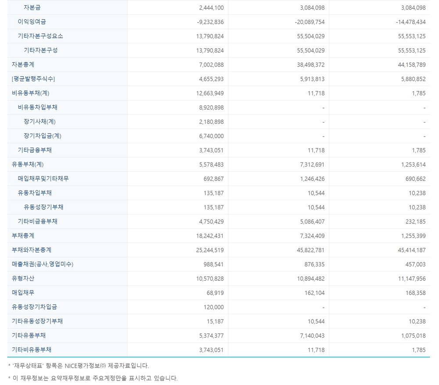
Task: Select the value 7,002,088 in 자본총계 row
Action: [212, 65]
